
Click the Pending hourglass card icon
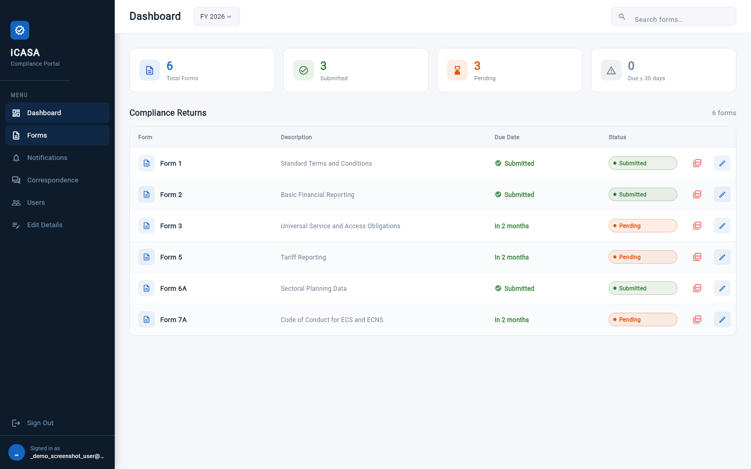[457, 70]
